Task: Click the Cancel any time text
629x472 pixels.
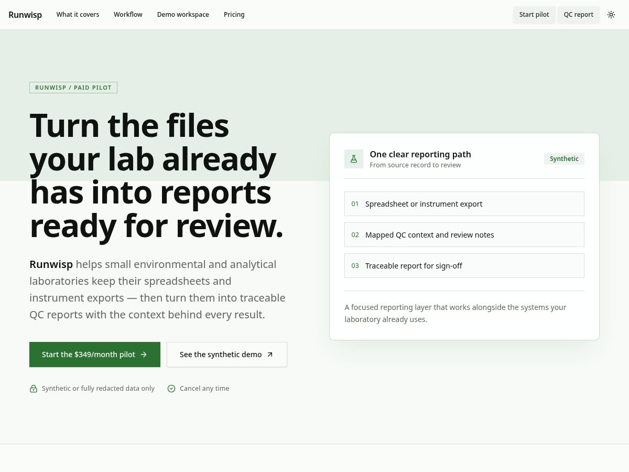Action: click(x=204, y=389)
